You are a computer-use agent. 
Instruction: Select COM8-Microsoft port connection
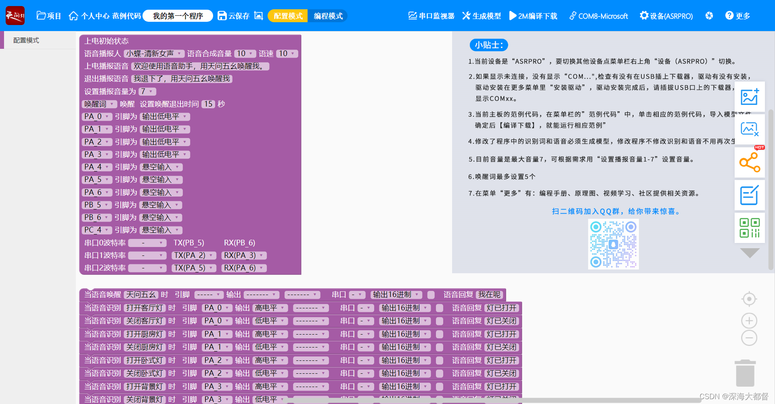point(599,16)
